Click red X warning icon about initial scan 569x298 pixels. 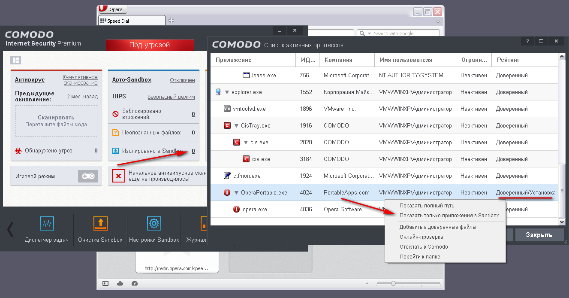(x=118, y=176)
